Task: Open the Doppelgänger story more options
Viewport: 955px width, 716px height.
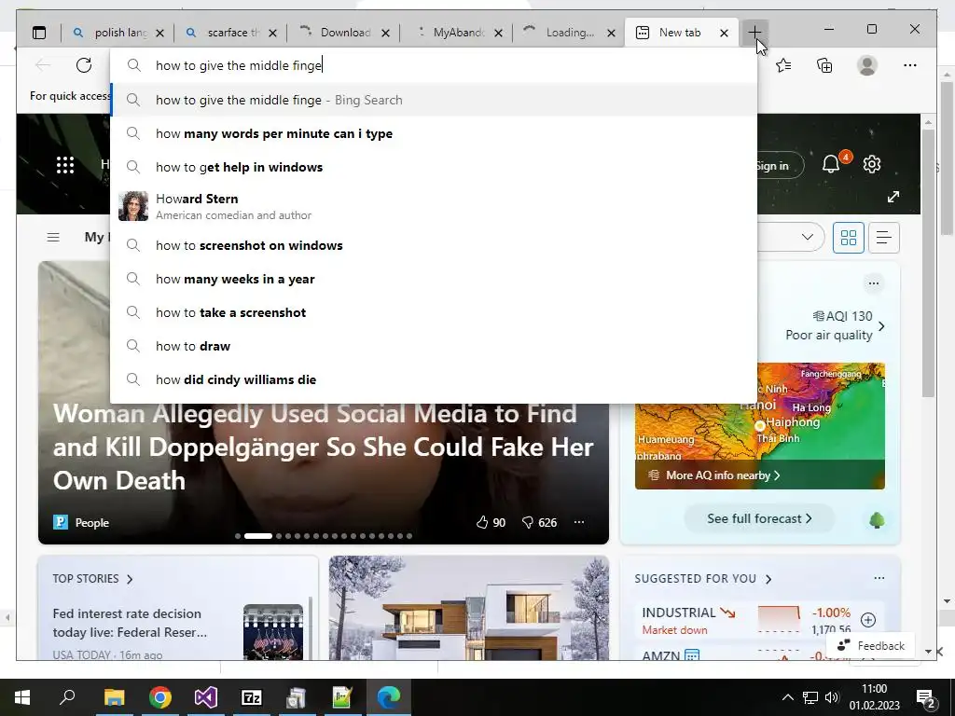Action: pos(579,522)
